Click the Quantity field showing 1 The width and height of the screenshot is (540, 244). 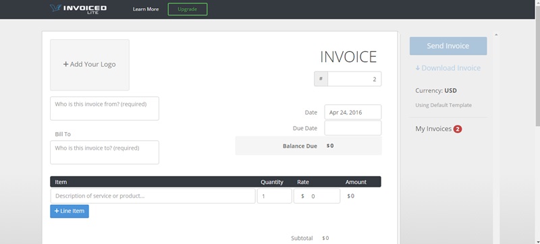pyautogui.click(x=274, y=196)
